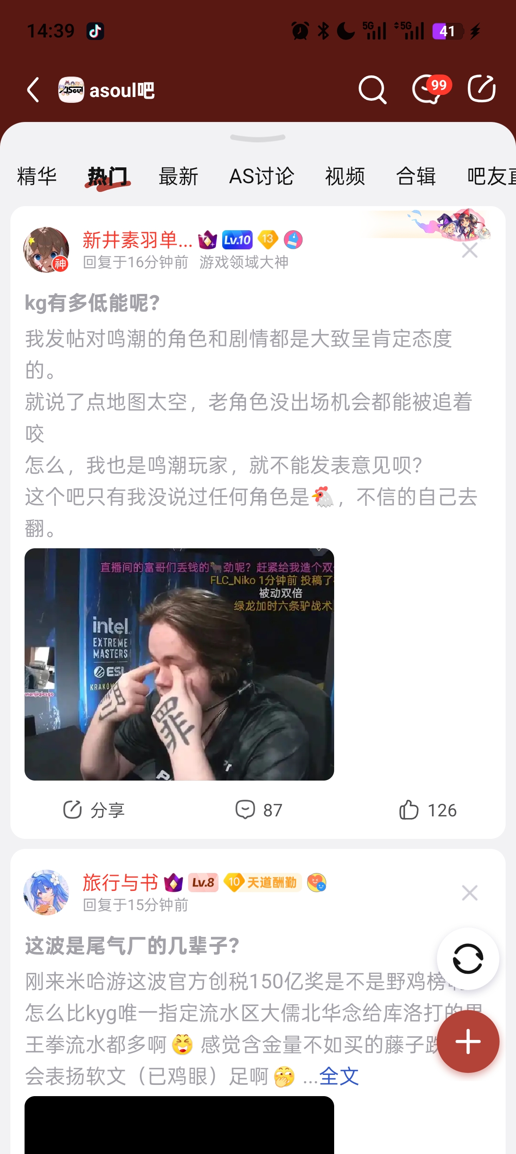The width and height of the screenshot is (516, 1154).
Task: Switch to the 最新 tab
Action: (178, 176)
